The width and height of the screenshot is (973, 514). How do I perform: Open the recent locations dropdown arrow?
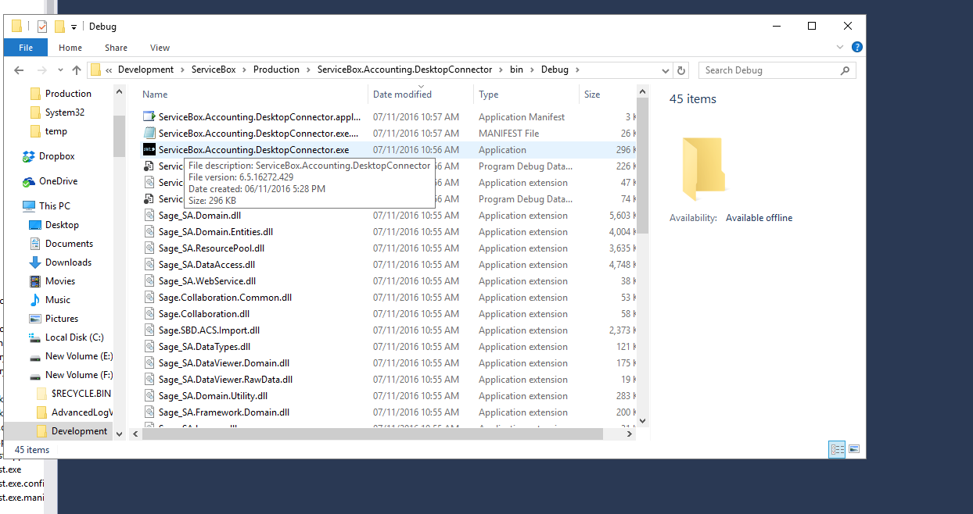coord(59,70)
